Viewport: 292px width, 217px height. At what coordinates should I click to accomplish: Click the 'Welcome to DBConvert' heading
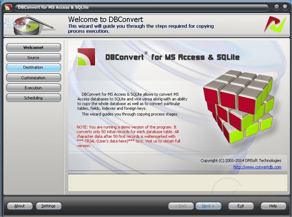(105, 19)
